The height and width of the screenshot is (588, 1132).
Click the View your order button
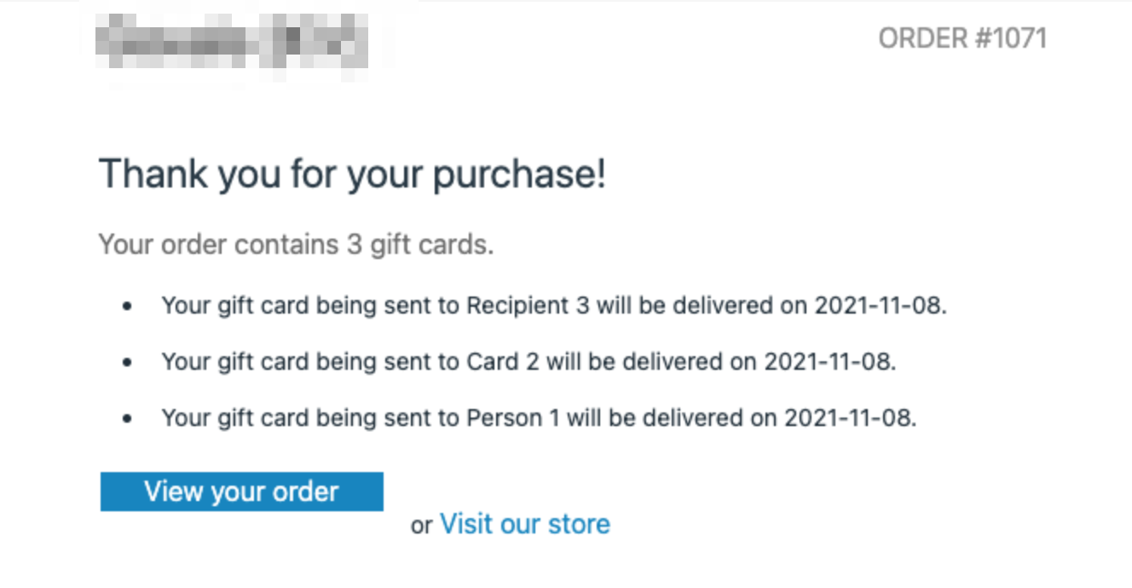241,492
